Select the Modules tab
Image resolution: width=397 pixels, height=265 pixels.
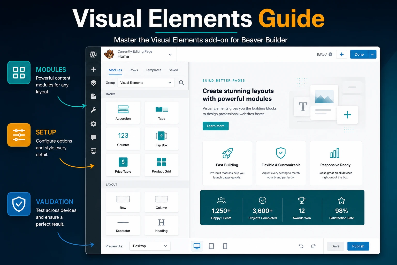[x=115, y=70]
